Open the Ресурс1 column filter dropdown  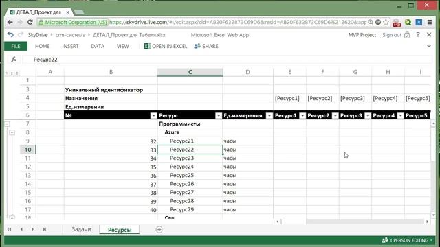pyautogui.click(x=302, y=115)
